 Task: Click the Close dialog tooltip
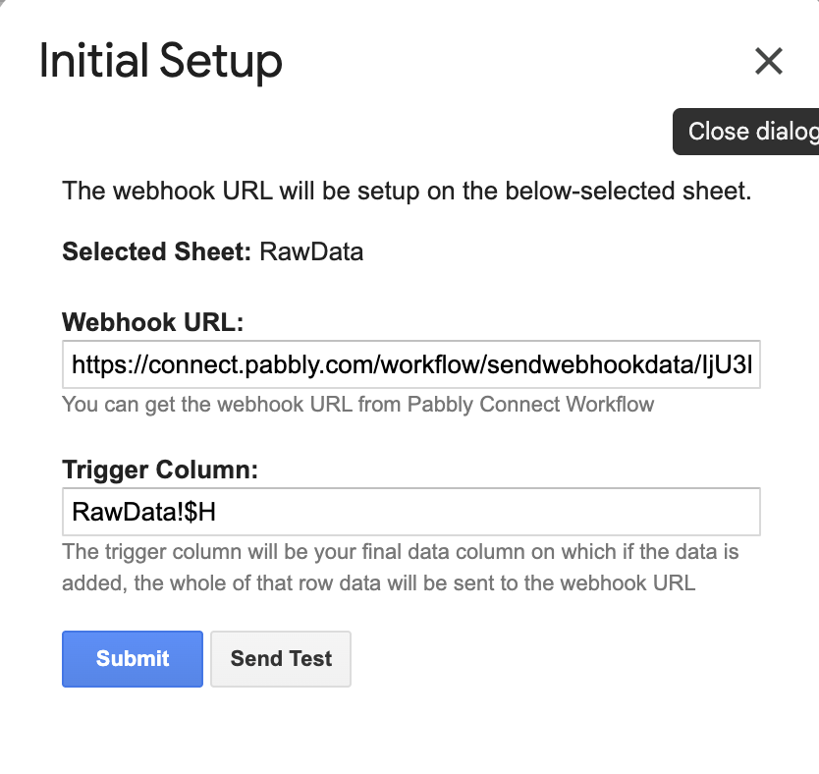point(746,131)
